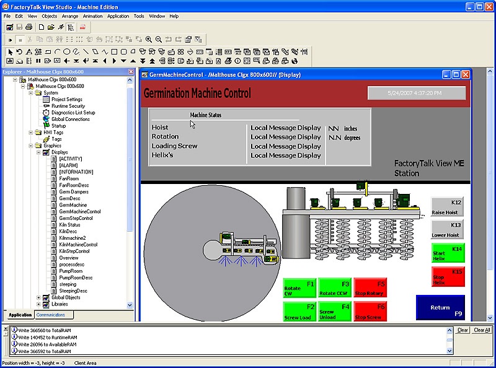This screenshot has height=368, width=496.
Task: Pick the Rotate tool in objects toolbar
Action: (x=19, y=51)
